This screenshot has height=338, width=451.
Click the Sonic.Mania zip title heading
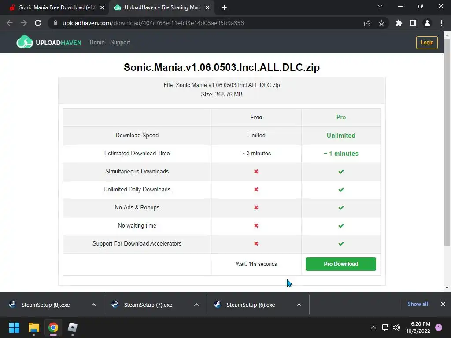click(x=222, y=67)
